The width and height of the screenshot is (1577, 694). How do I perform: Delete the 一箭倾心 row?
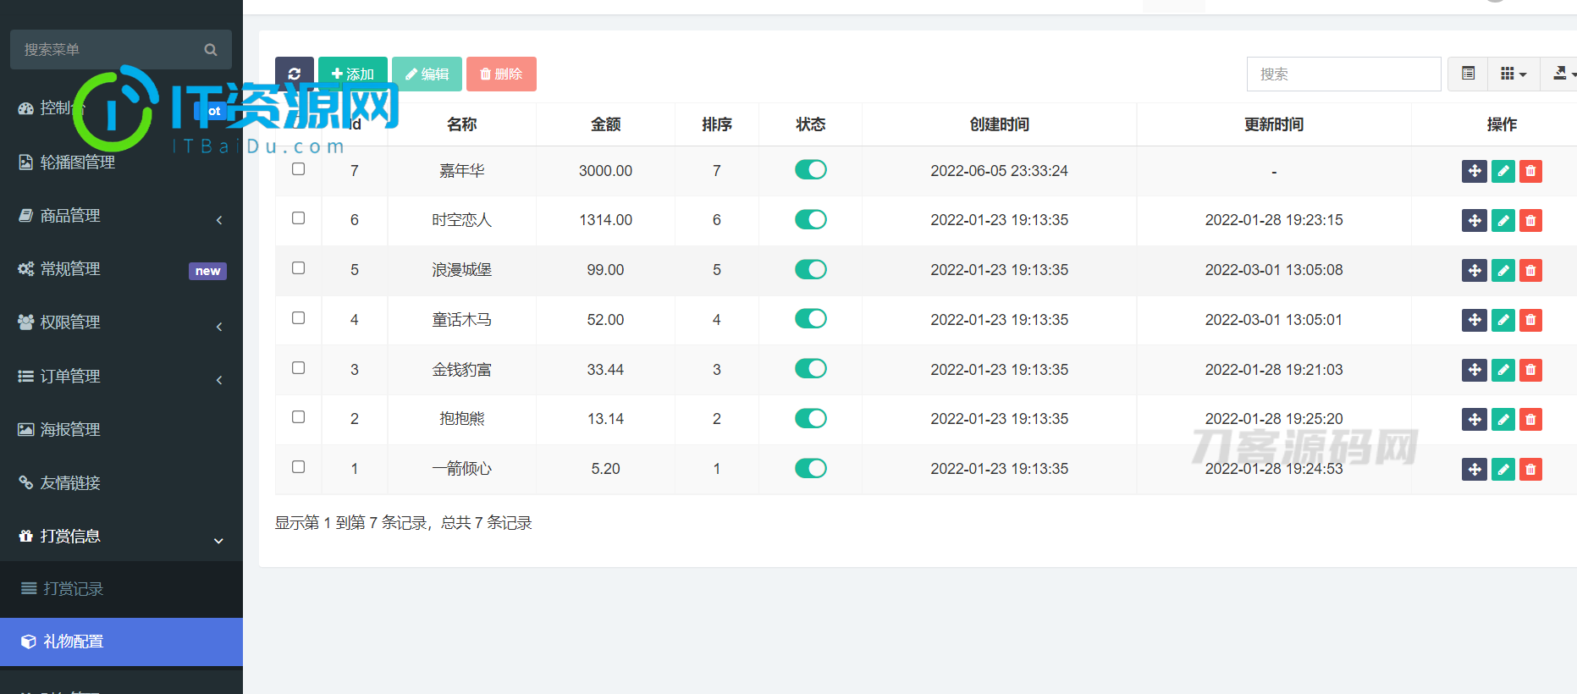[x=1530, y=470]
